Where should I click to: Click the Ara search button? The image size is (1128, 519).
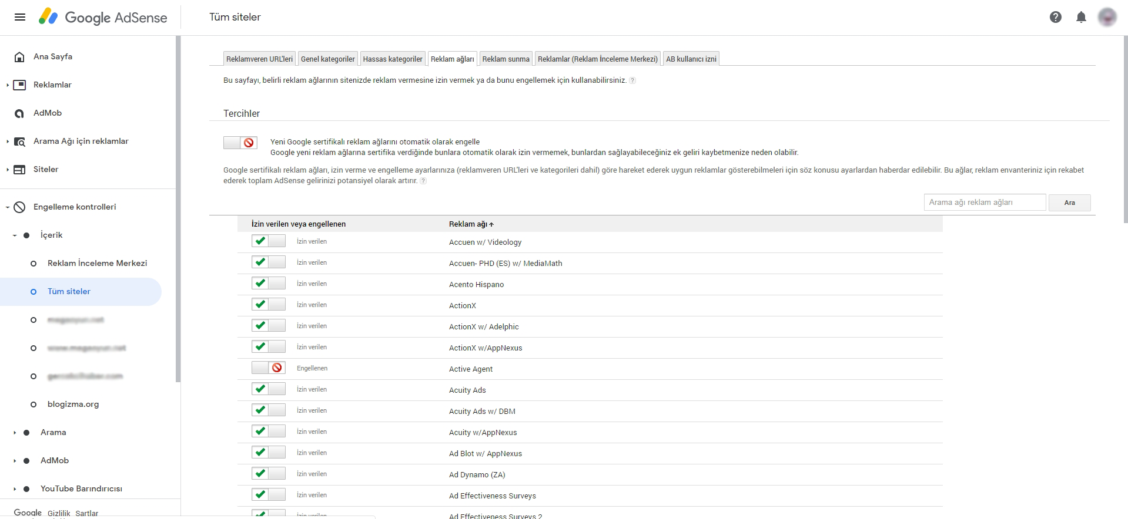click(x=1069, y=203)
